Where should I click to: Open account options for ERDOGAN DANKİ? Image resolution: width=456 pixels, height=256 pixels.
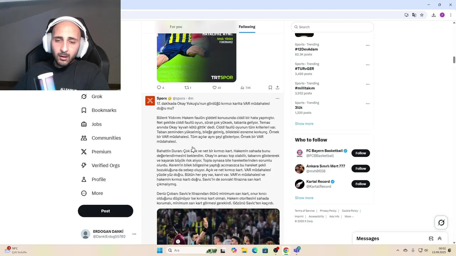click(x=134, y=234)
